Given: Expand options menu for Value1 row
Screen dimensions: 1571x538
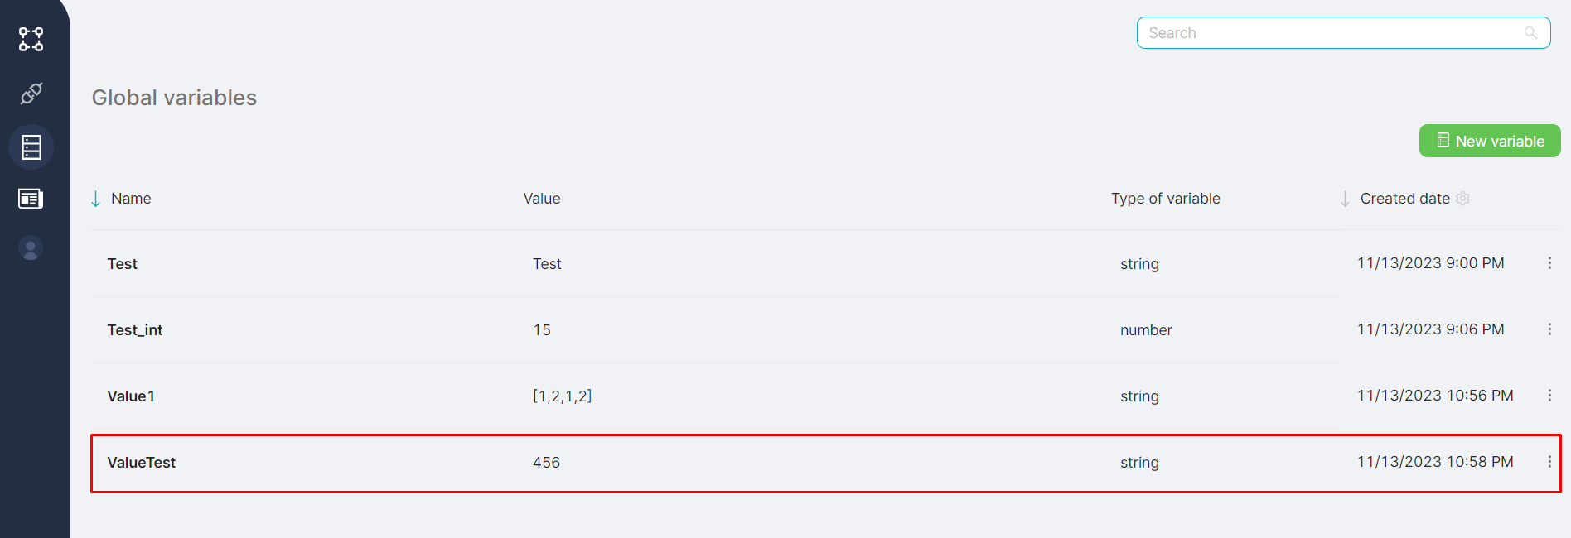Looking at the screenshot, I should [x=1549, y=396].
